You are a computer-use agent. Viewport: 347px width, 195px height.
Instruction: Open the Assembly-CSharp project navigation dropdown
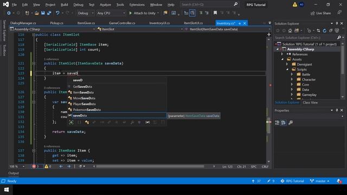[53, 29]
